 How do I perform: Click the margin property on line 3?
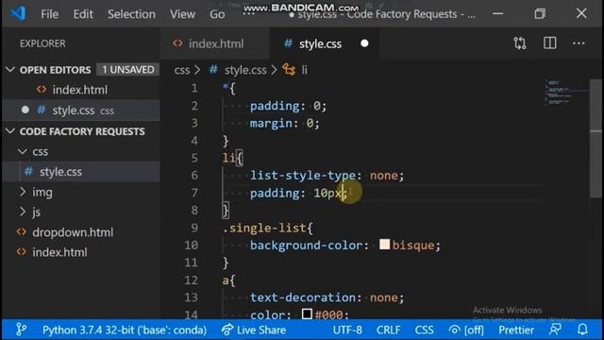271,124
